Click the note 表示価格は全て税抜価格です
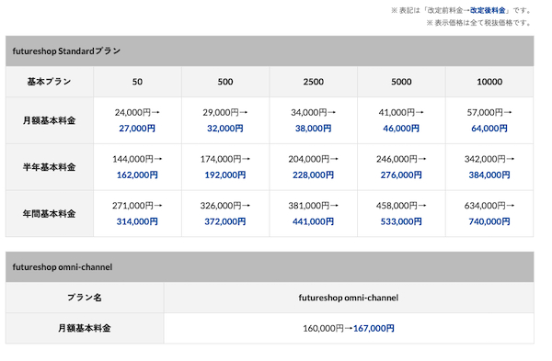 point(478,23)
